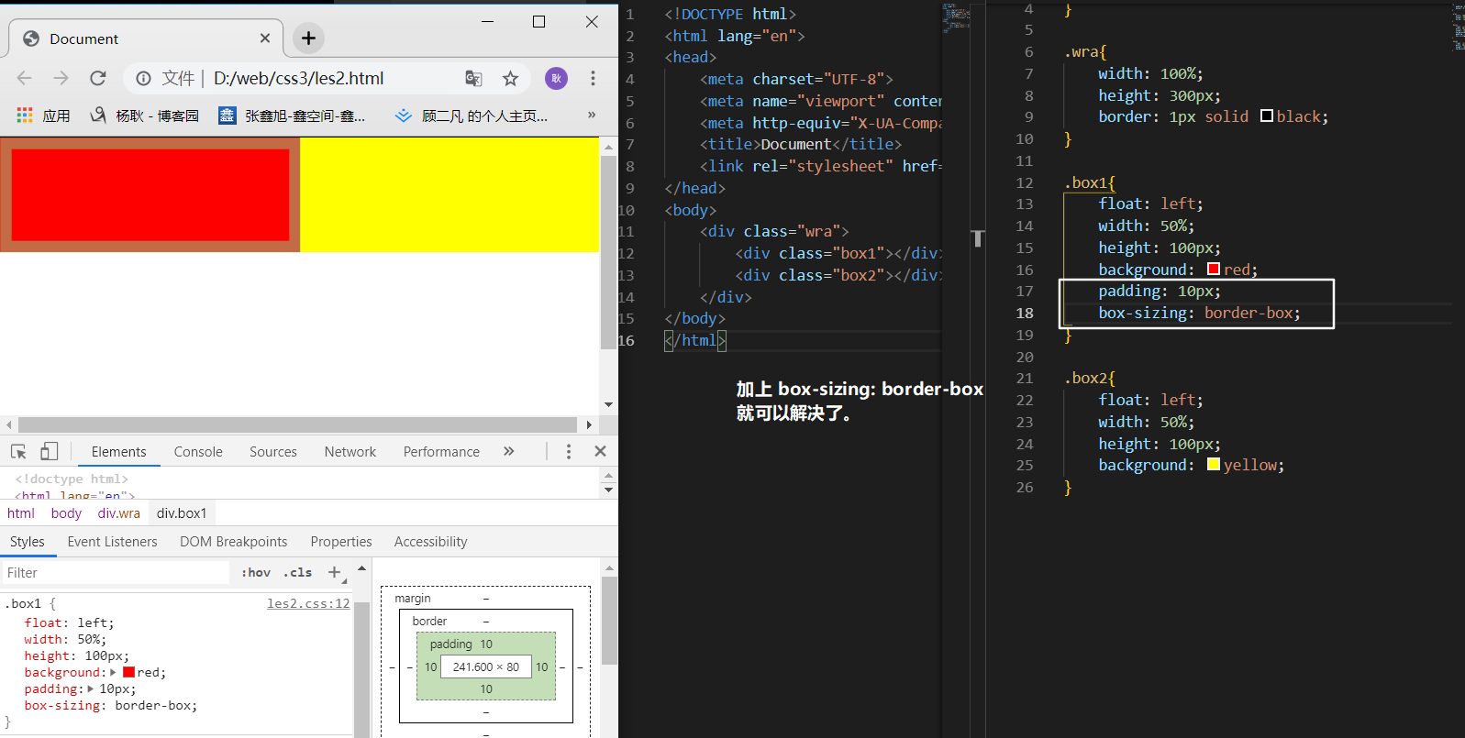The image size is (1465, 738).
Task: Open DevTools customize three-dot menu
Action: click(569, 452)
